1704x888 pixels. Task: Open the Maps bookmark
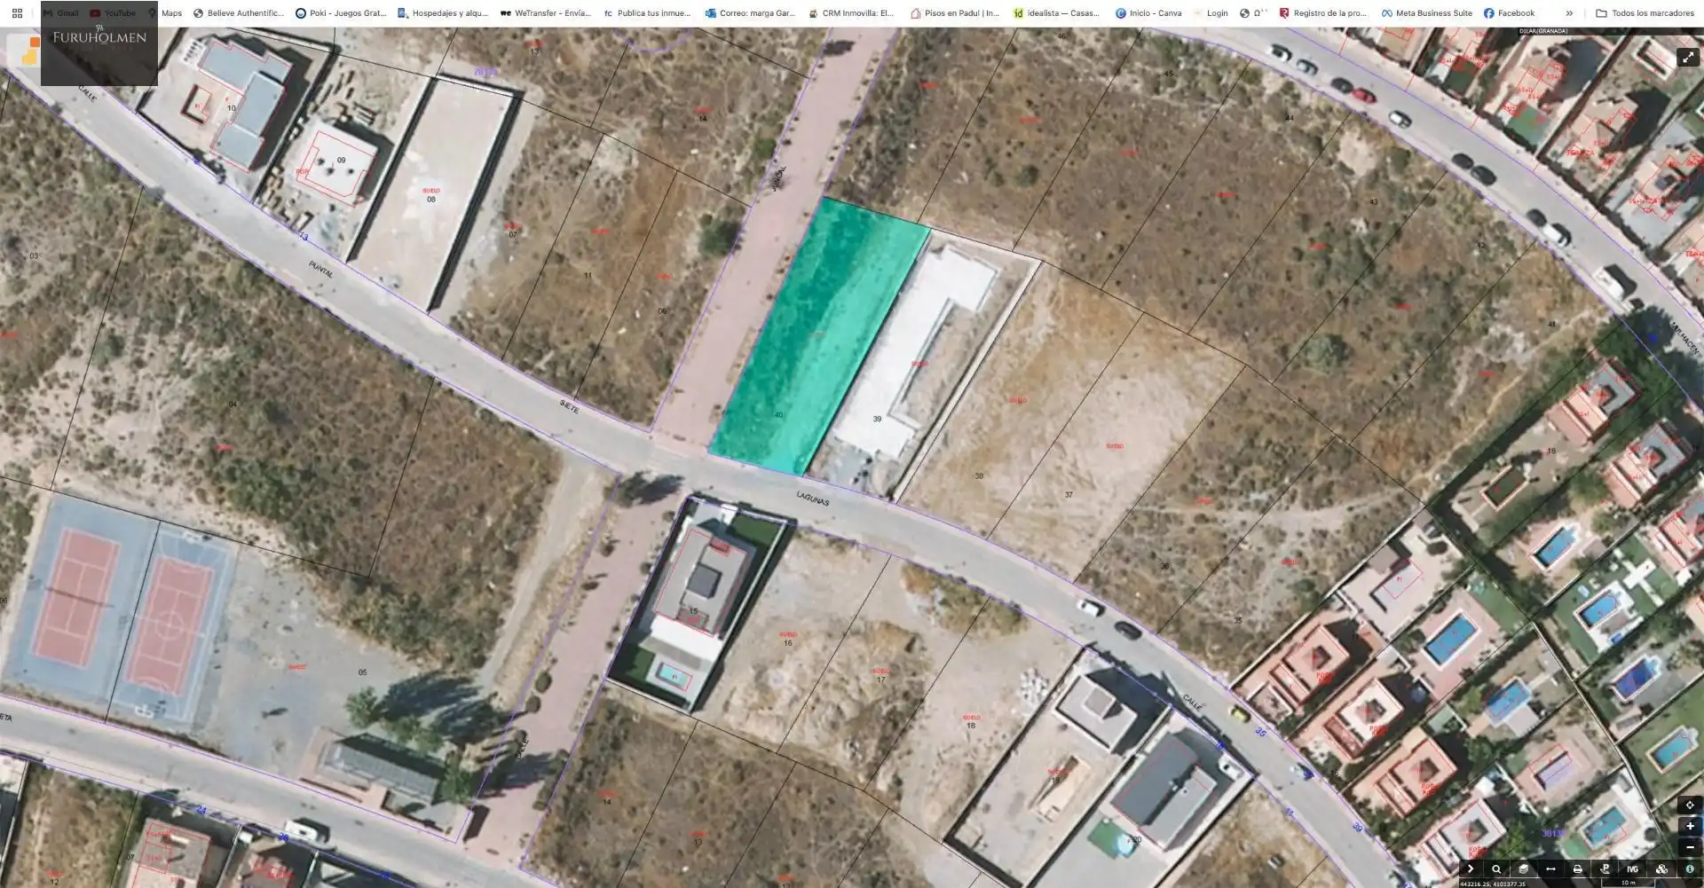coord(165,13)
